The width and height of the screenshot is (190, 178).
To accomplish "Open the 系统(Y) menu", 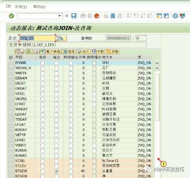I will point(21,7).
